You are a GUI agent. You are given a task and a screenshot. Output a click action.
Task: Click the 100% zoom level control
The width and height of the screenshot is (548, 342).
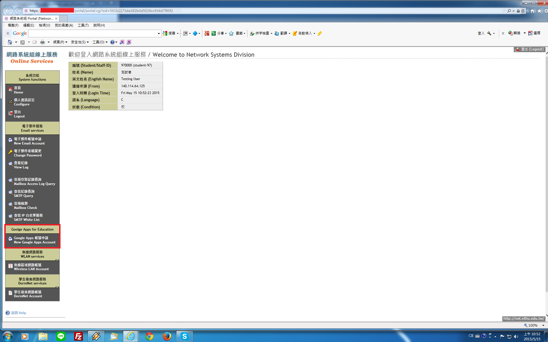coord(532,325)
